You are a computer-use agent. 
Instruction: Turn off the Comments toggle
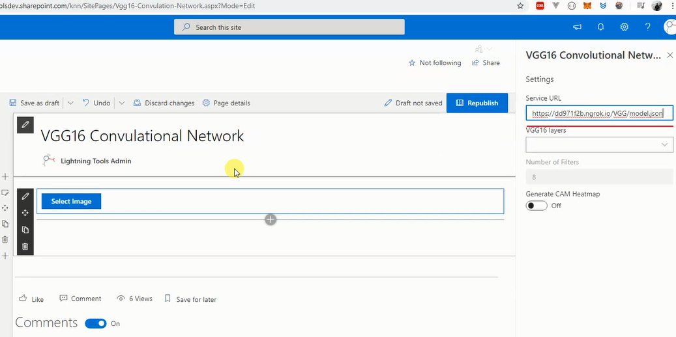[96, 323]
